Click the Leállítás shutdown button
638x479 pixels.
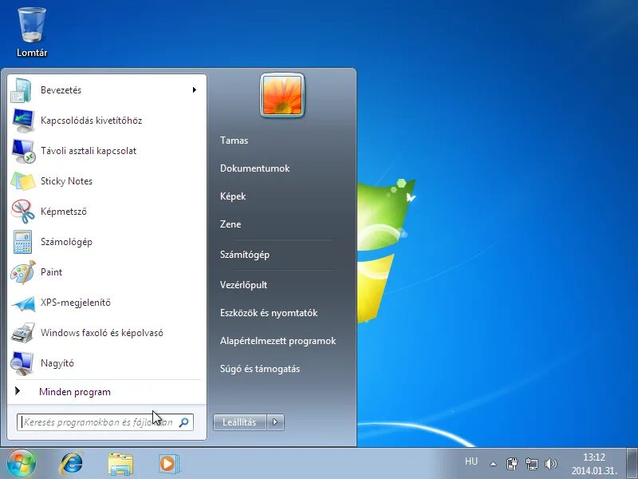240,422
